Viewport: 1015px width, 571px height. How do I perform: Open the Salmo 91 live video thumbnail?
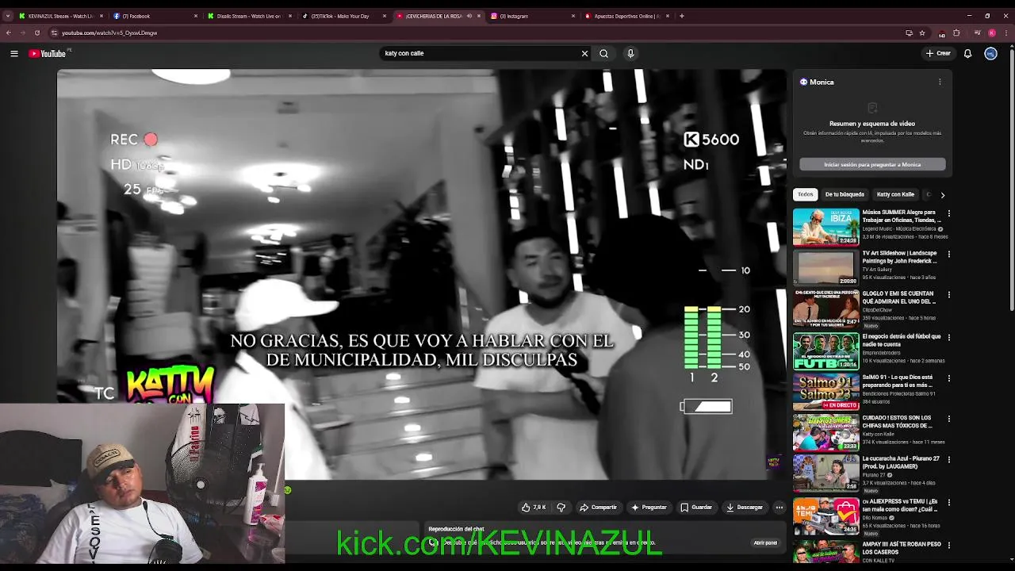(x=826, y=392)
